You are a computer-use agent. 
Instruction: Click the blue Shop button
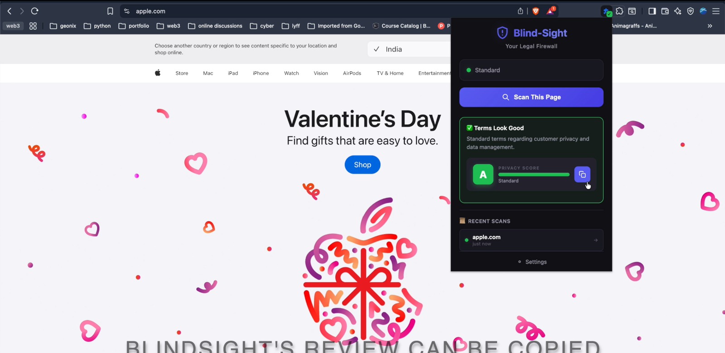click(x=362, y=165)
